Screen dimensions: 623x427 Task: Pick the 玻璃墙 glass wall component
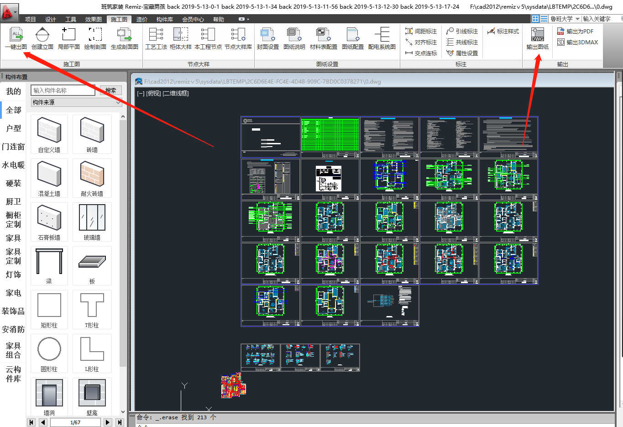pyautogui.click(x=92, y=222)
